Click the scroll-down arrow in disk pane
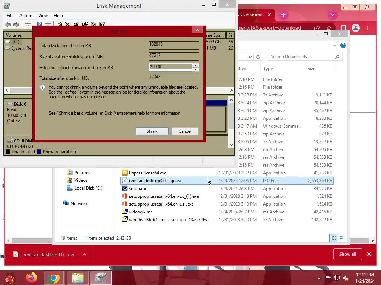This screenshot has height=285, width=381. click(231, 145)
